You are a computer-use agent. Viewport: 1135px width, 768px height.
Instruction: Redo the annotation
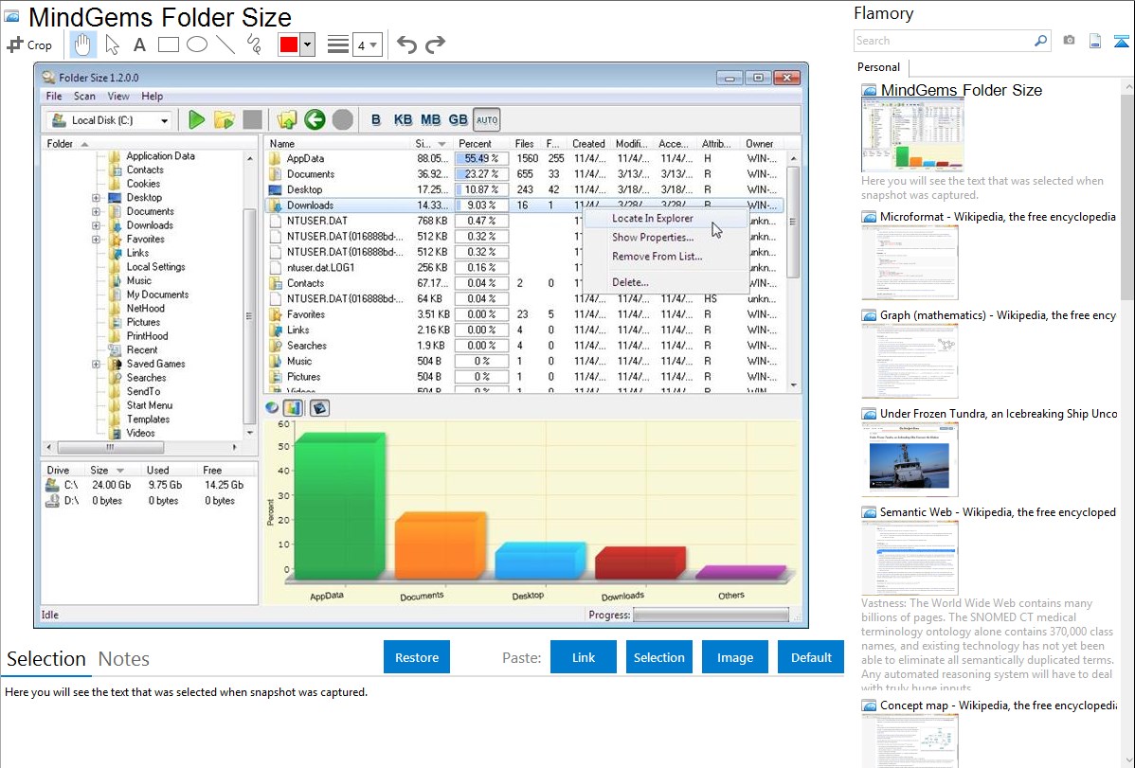point(435,45)
